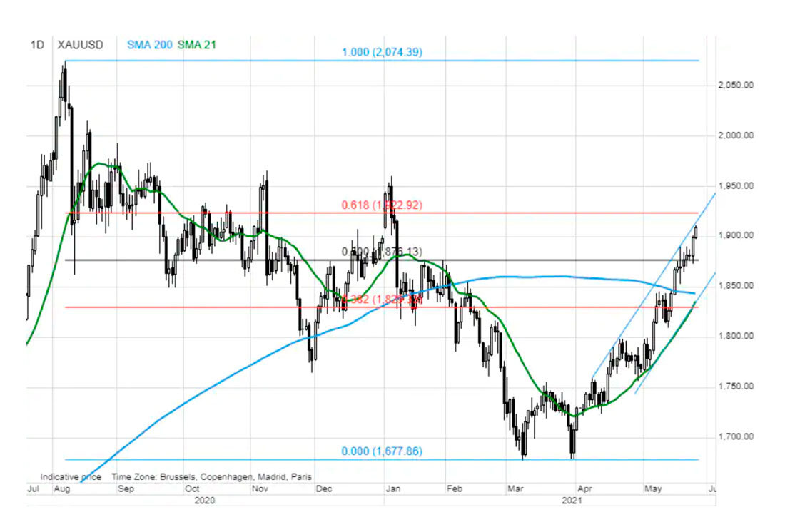Select the 0.382 Fibonacci level label
The height and width of the screenshot is (532, 785).
382,299
